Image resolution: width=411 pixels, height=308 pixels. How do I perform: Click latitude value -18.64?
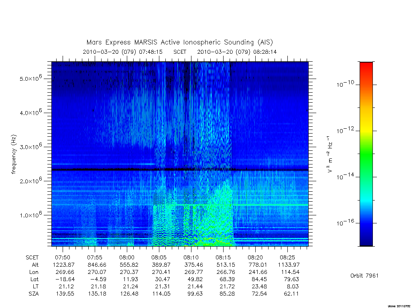65,279
